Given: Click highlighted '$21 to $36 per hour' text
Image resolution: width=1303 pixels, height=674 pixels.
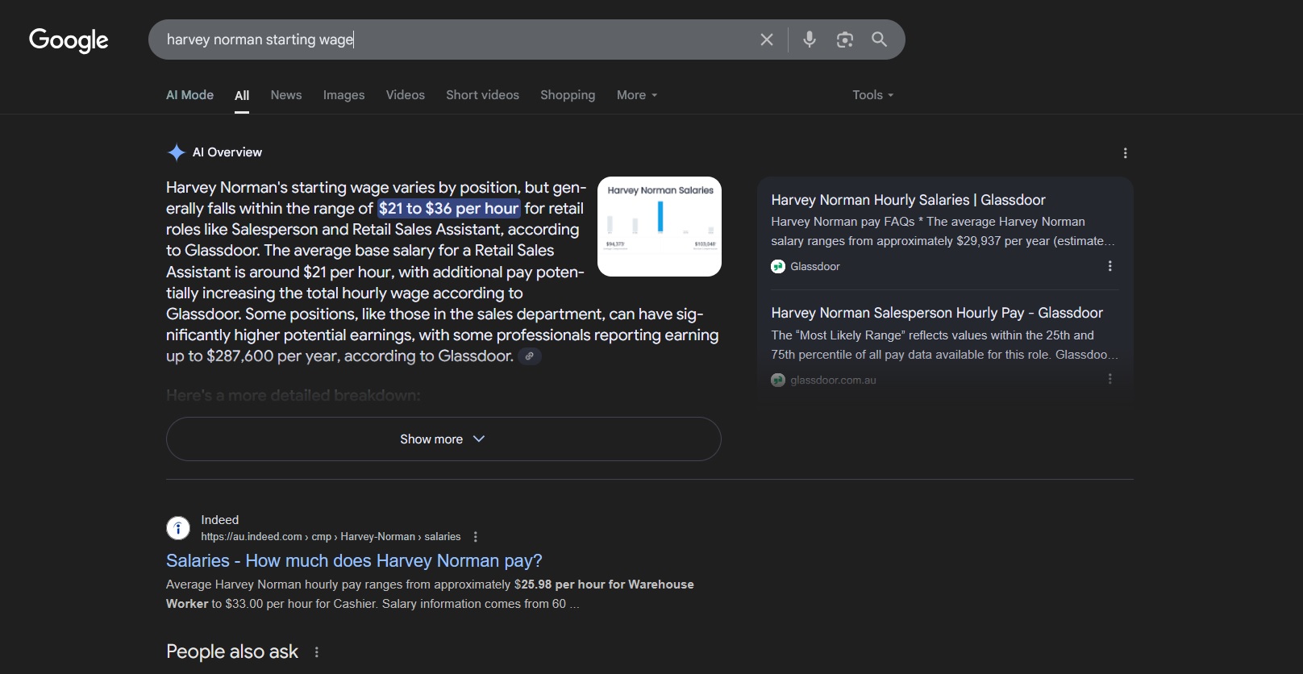Looking at the screenshot, I should (x=449, y=208).
